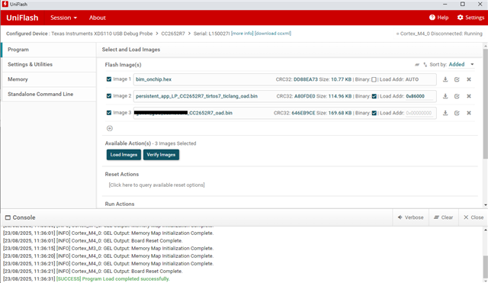Add another flash image with plus circle
This screenshot has width=488, height=283.
coord(110,128)
